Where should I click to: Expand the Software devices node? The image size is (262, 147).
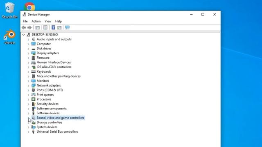click(x=28, y=113)
